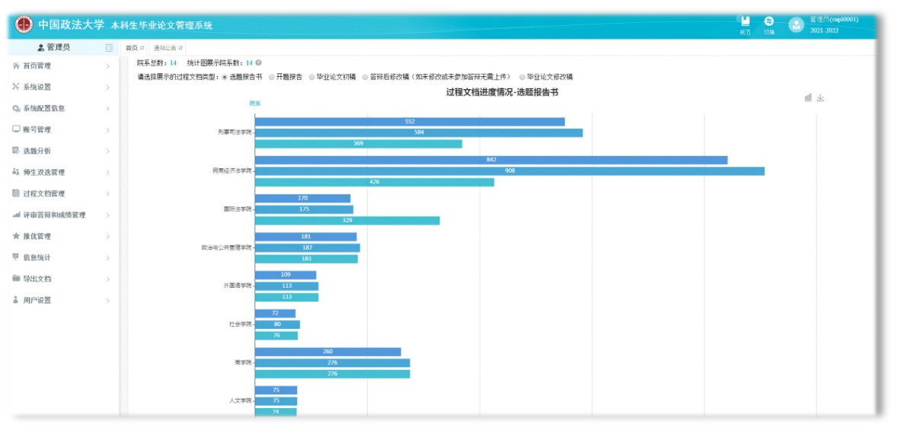Download the chart as an image
The width and height of the screenshot is (898, 431).
[820, 97]
